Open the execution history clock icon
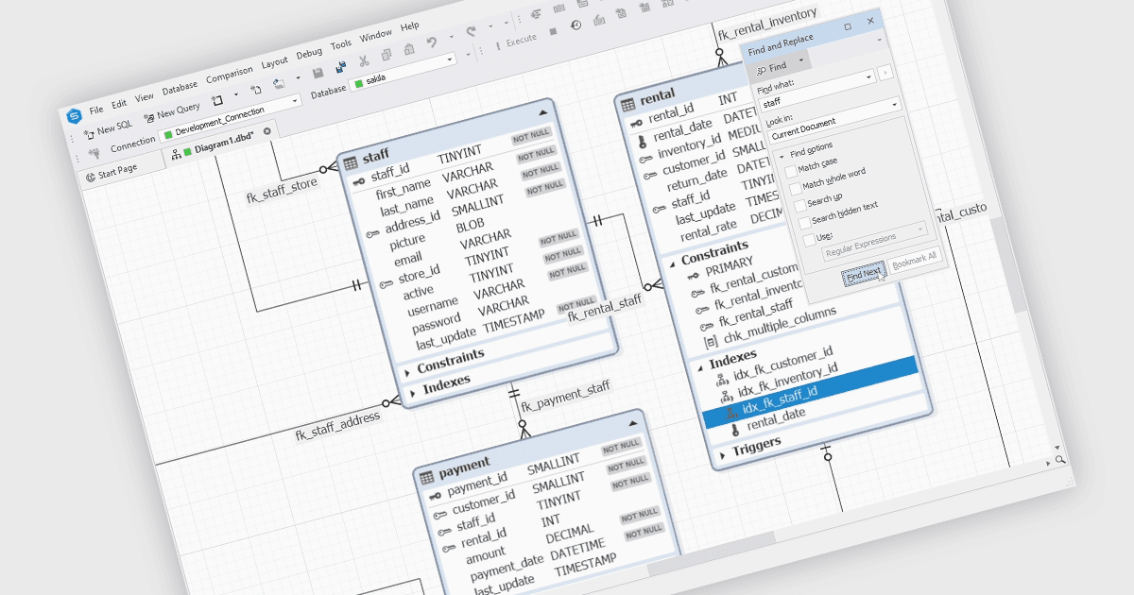Screen dimensions: 1134x595 (x=576, y=25)
